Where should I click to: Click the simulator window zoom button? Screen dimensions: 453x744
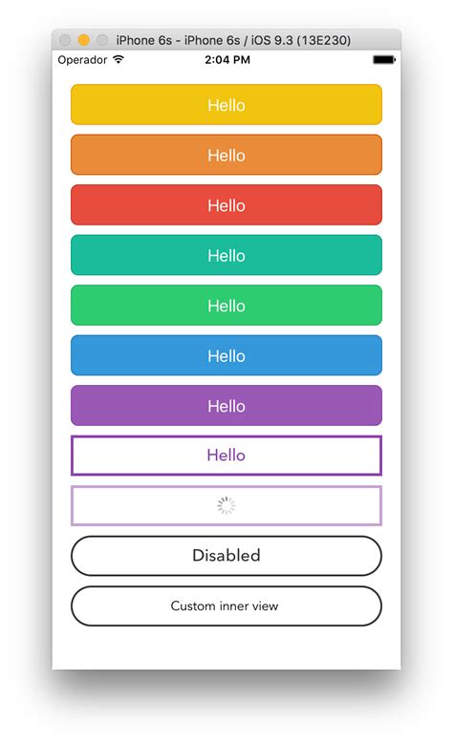102,40
